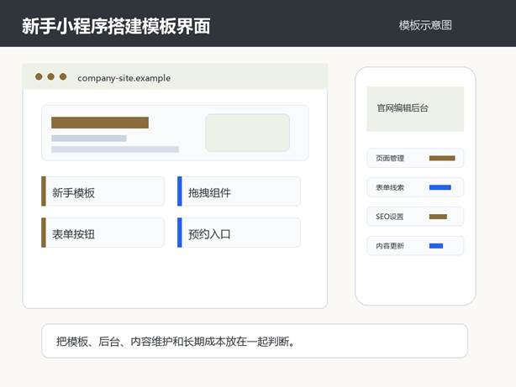The width and height of the screenshot is (516, 387).
Task: Open the 表单线索 row
Action: 415,187
